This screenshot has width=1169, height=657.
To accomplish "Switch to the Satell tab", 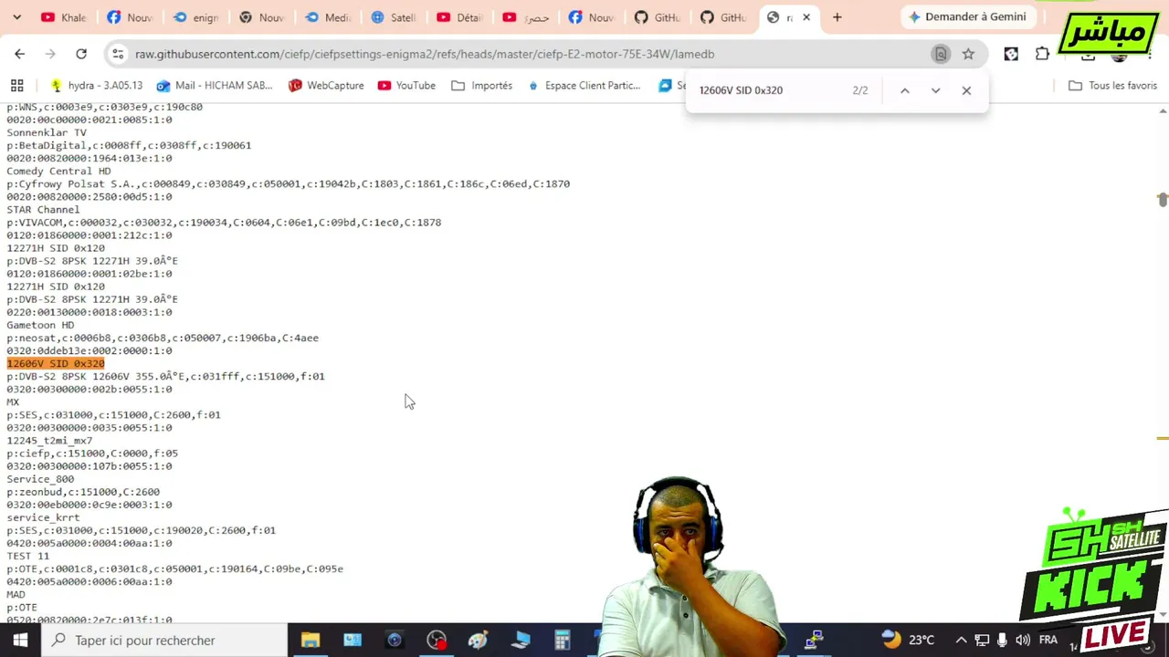I will (393, 17).
